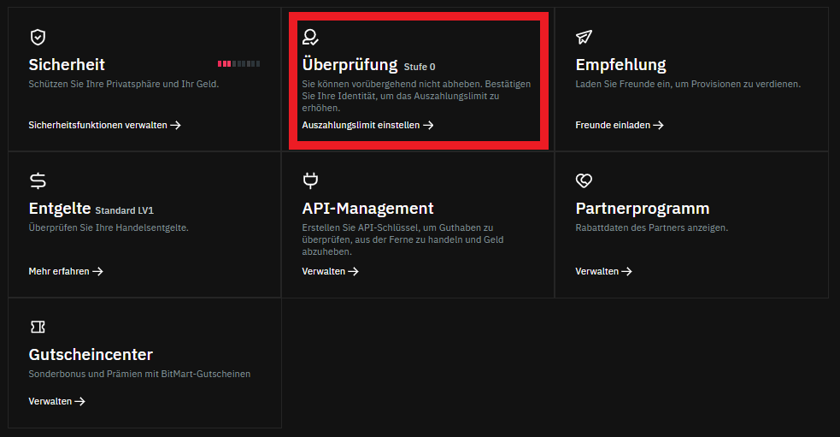The height and width of the screenshot is (437, 840).
Task: Open the Auszahlungslimit einstellen link
Action: pyautogui.click(x=367, y=125)
